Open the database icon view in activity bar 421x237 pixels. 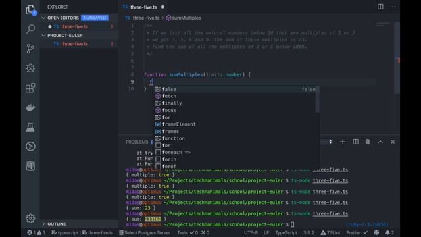[x=30, y=165]
